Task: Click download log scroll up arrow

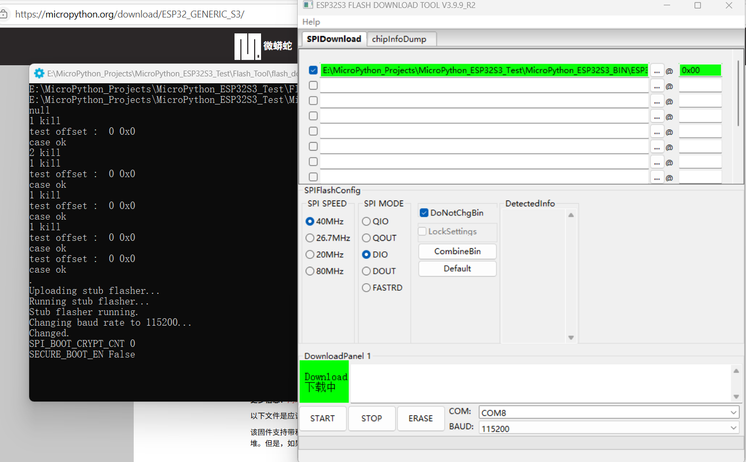Action: [736, 371]
